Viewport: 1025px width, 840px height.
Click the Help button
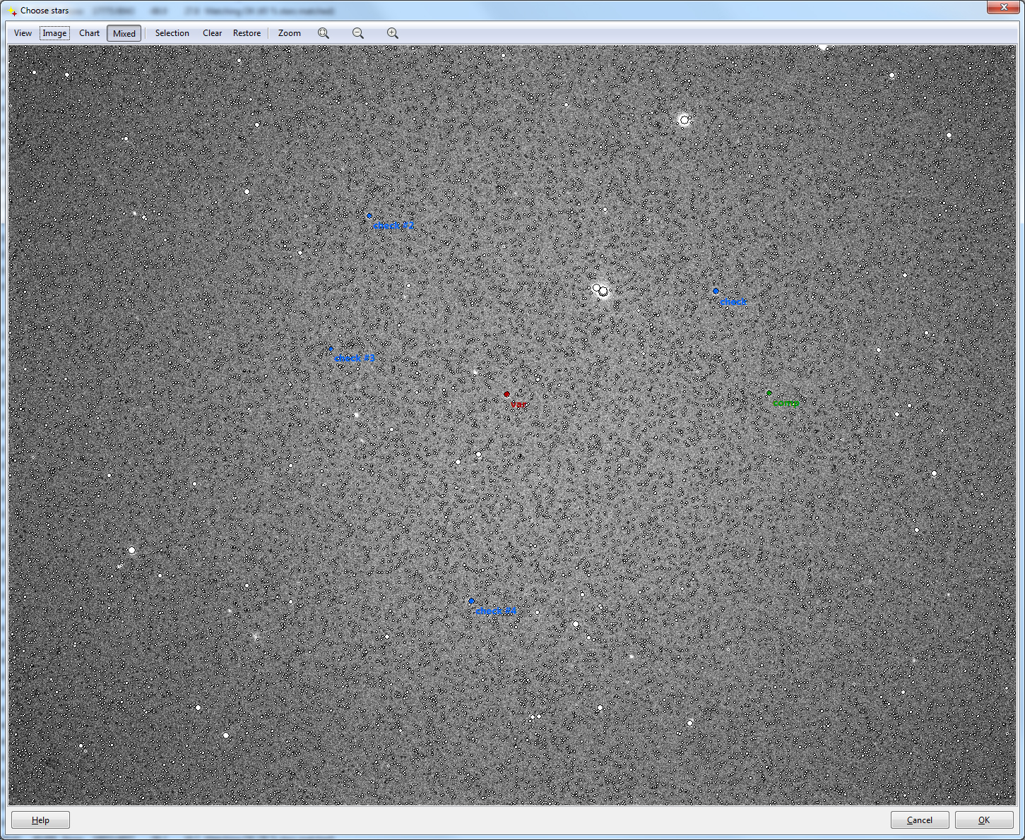coord(40,820)
